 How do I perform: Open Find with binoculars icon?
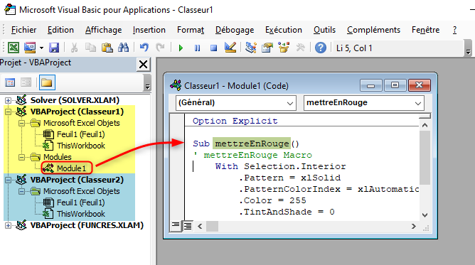pos(123,48)
